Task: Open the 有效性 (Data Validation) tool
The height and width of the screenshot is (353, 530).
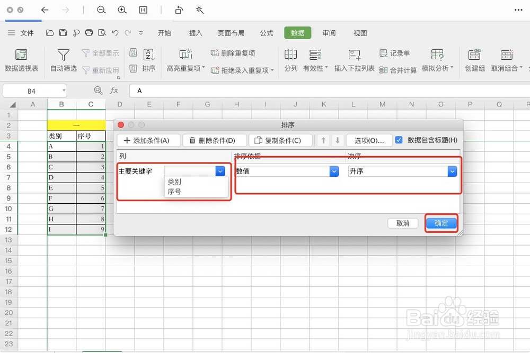Action: point(315,59)
